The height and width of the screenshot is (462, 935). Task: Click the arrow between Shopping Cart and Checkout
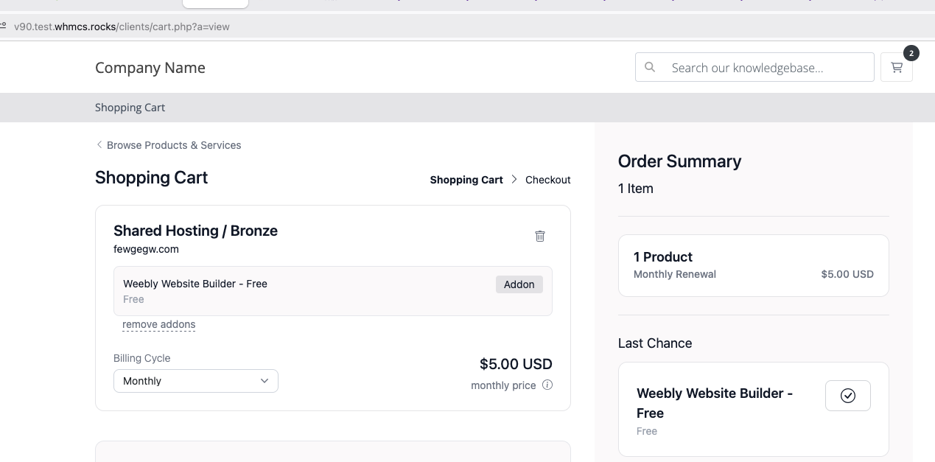(514, 179)
